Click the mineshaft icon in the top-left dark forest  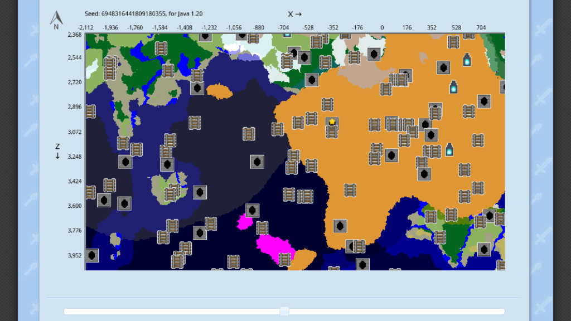click(161, 48)
